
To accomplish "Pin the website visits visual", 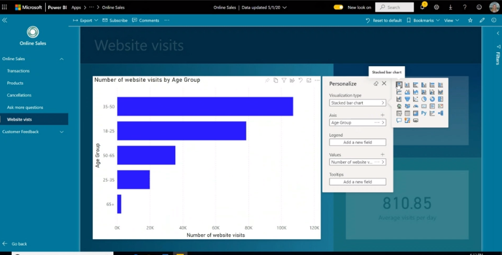I will 267,80.
